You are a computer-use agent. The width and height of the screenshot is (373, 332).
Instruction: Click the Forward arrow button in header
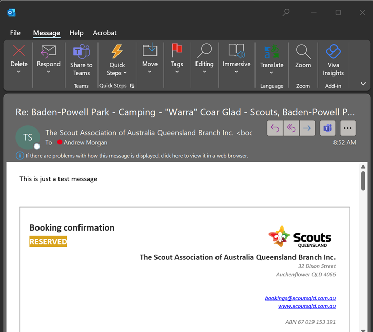pos(307,128)
